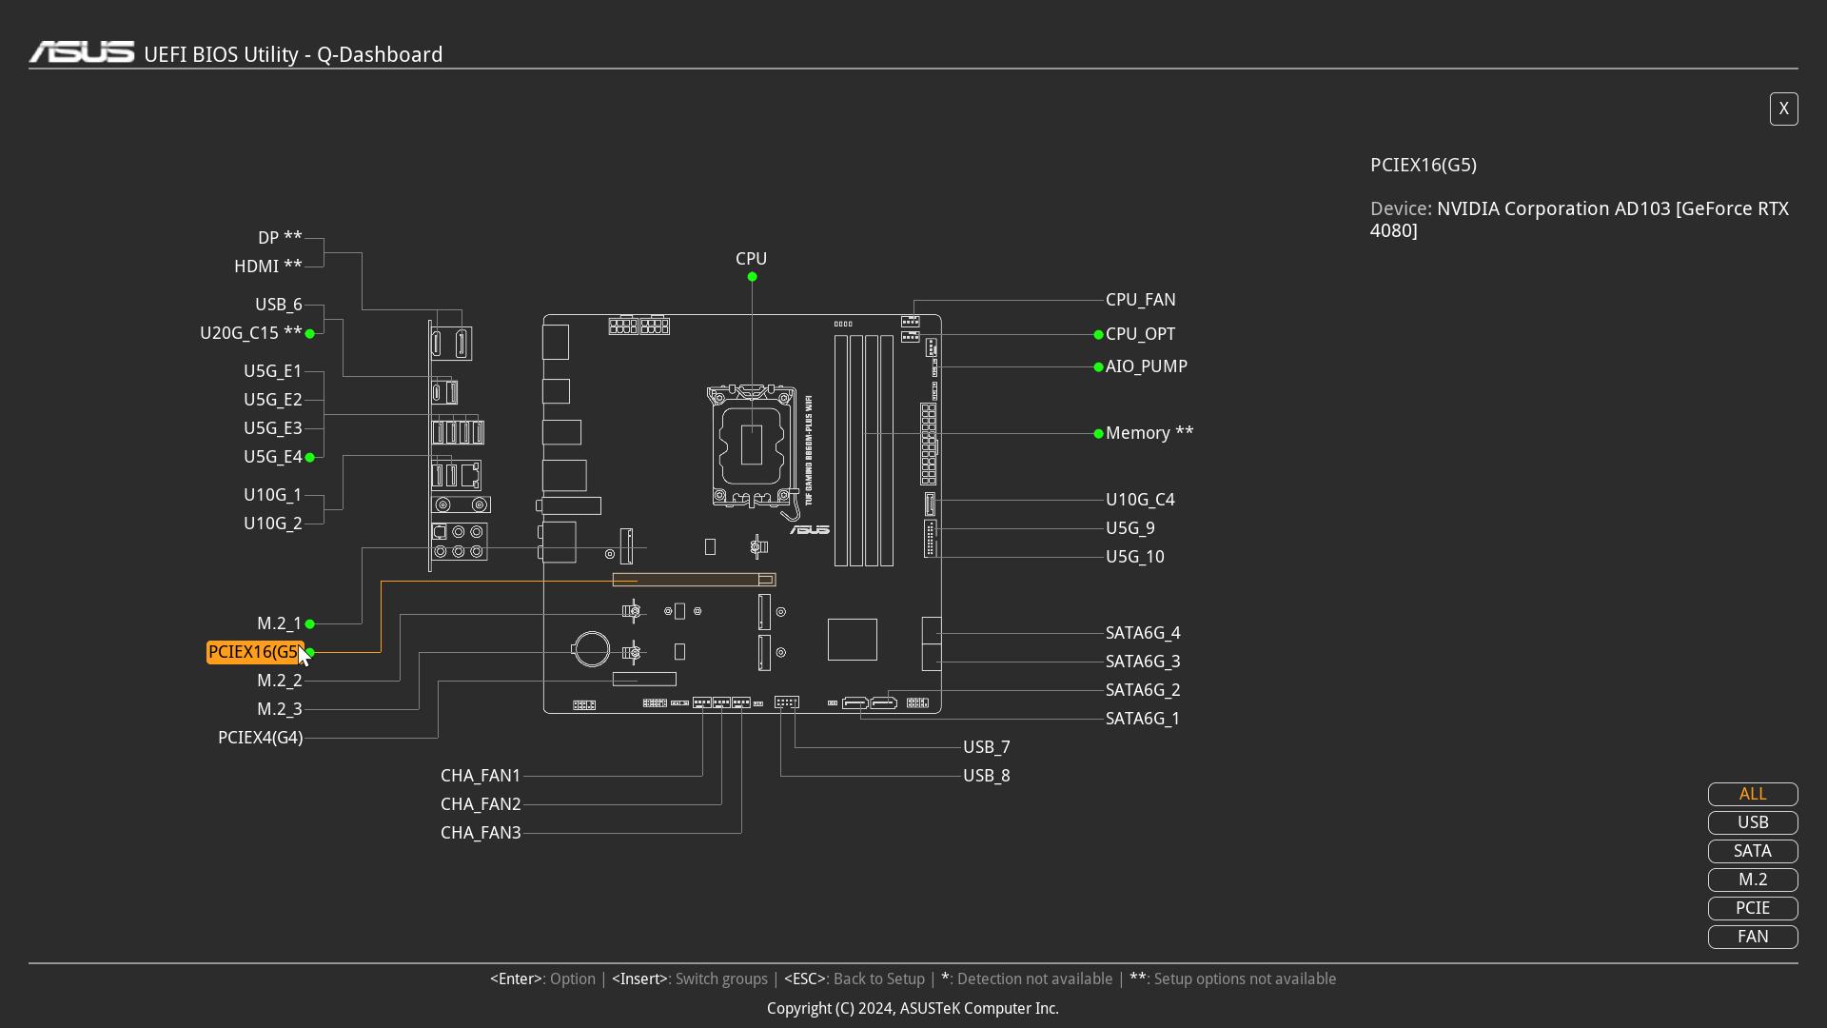Show all connectors with the ALL filter
The height and width of the screenshot is (1028, 1827).
[x=1753, y=794]
